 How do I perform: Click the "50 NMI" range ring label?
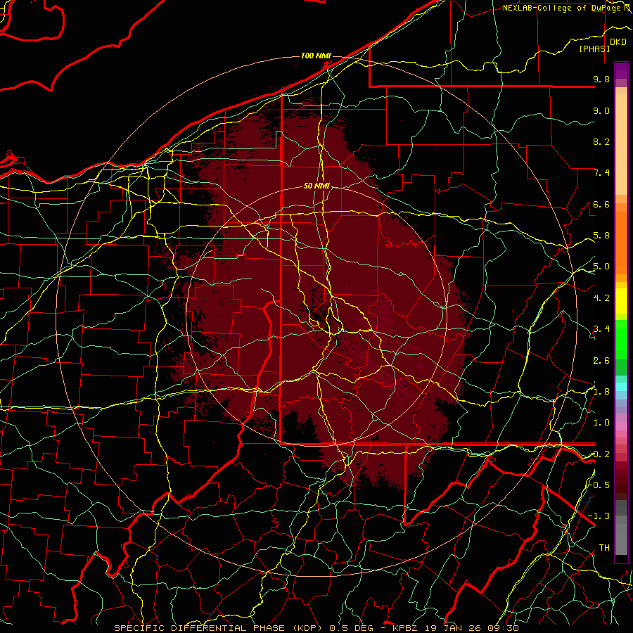(317, 186)
